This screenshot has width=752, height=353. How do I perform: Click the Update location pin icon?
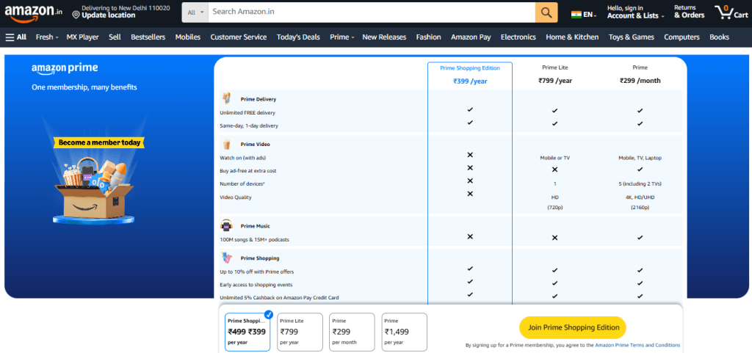(76, 15)
